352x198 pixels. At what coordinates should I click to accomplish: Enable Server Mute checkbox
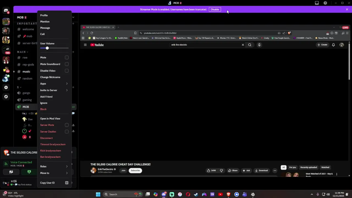coord(67,125)
